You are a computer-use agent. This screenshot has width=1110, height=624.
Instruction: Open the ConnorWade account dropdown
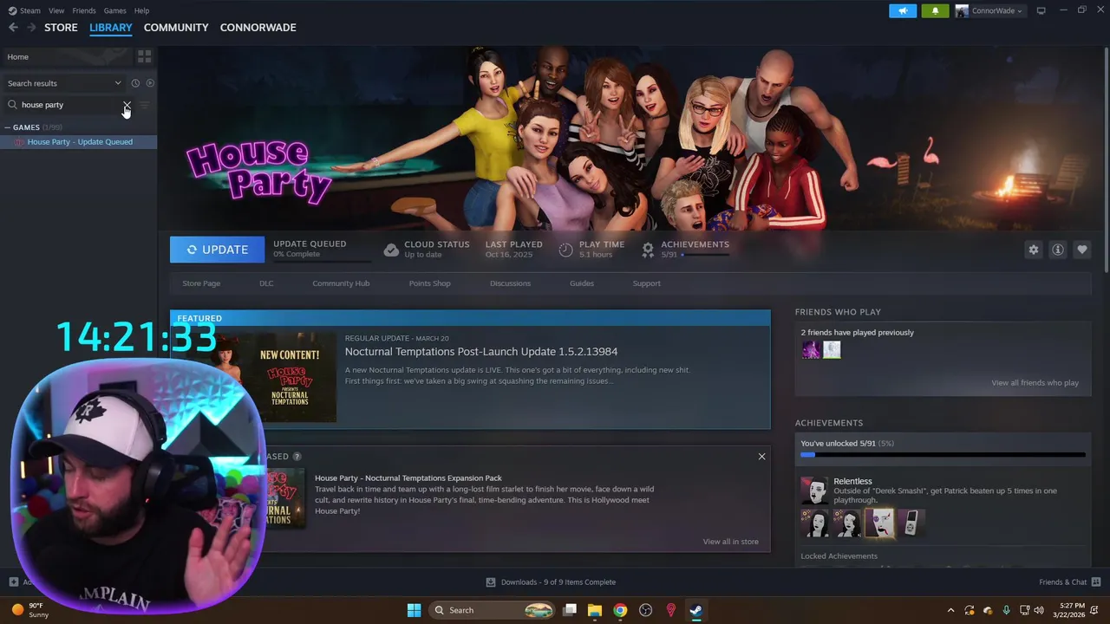click(989, 10)
